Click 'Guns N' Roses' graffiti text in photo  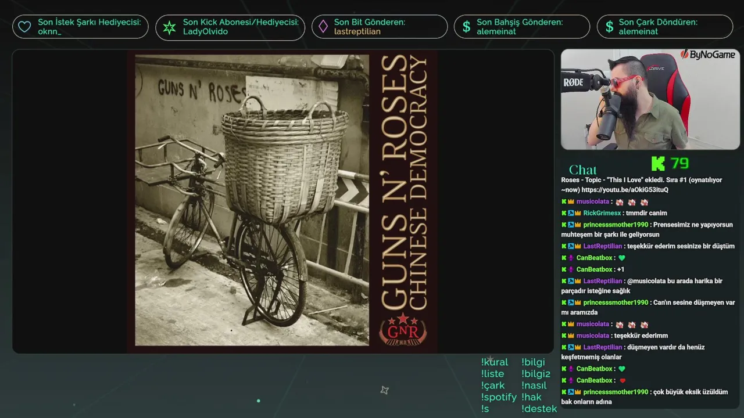(x=202, y=91)
